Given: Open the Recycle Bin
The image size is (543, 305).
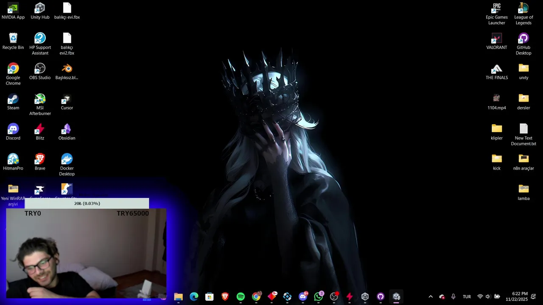Looking at the screenshot, I should (x=13, y=41).
